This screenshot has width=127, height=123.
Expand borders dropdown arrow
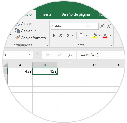pos(86,35)
